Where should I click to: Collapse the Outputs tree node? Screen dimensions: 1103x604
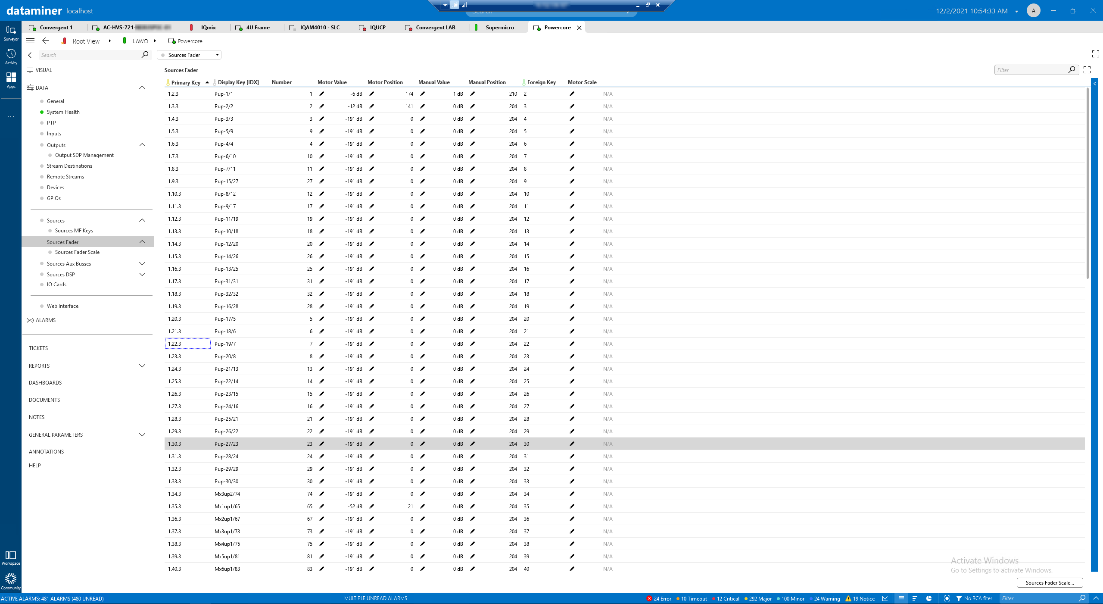pos(142,145)
